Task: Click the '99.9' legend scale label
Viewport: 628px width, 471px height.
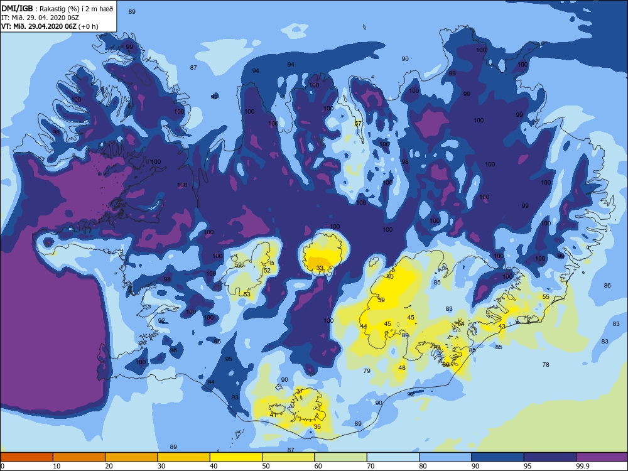Action: click(x=582, y=466)
